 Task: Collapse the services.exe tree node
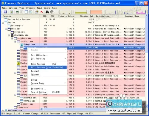[12, 38]
